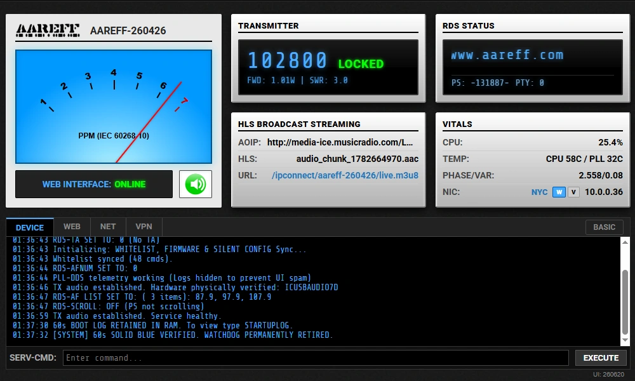
Task: Click the TRANSMITTER panel heading
Action: [269, 25]
